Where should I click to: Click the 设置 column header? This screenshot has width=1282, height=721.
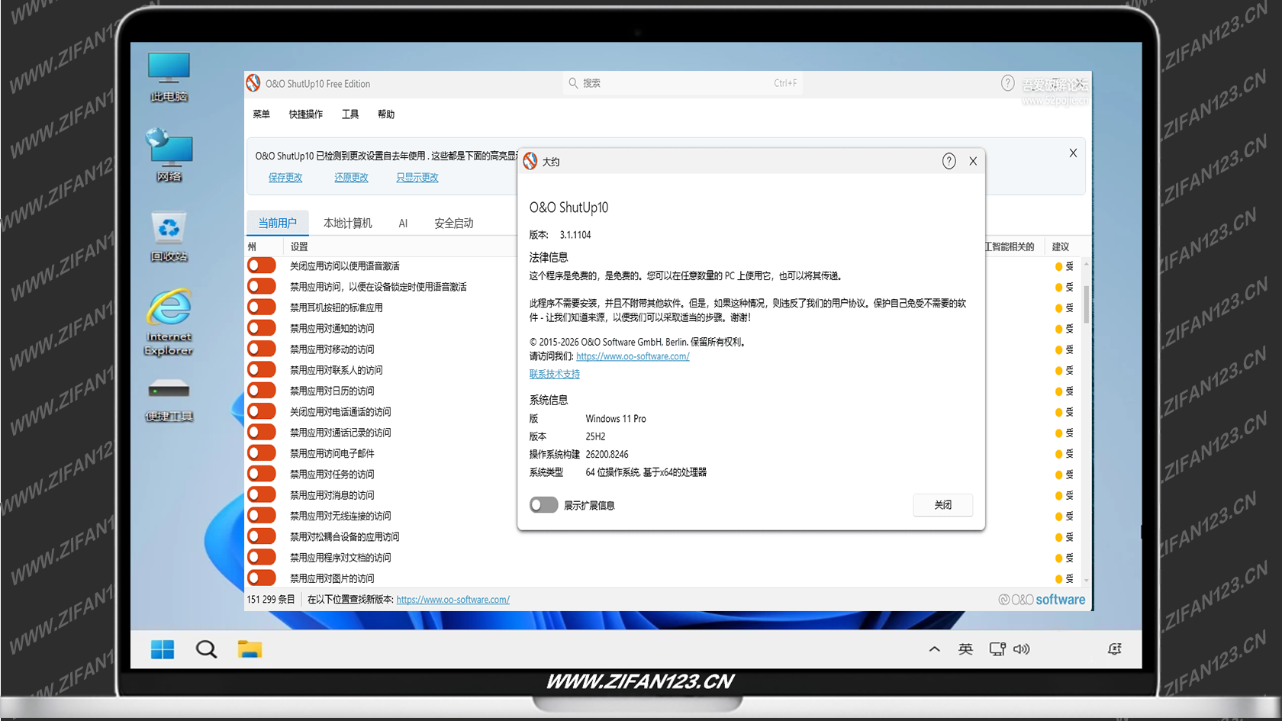299,246
